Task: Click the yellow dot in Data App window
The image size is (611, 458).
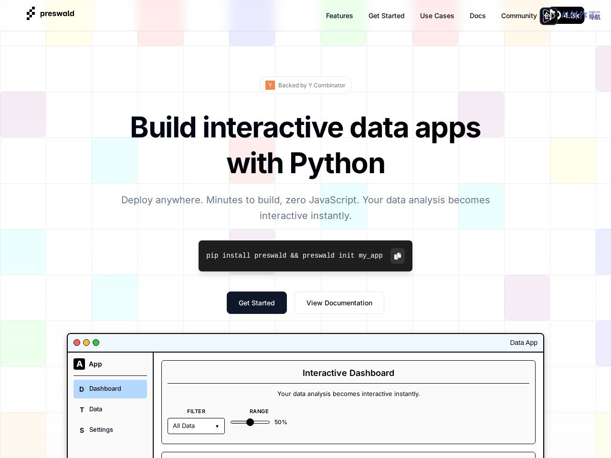Action: point(86,343)
